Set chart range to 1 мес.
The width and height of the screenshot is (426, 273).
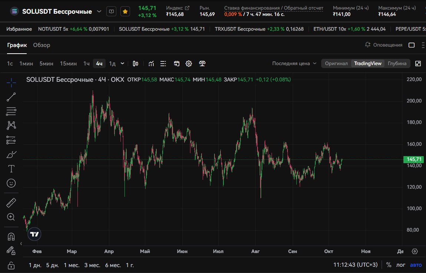[x=71, y=265]
